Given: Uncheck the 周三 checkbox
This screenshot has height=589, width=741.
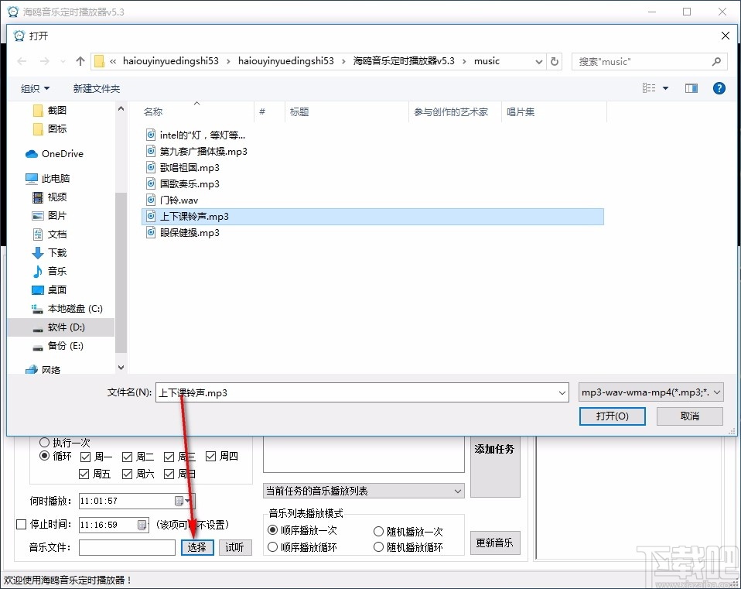Looking at the screenshot, I should click(168, 456).
